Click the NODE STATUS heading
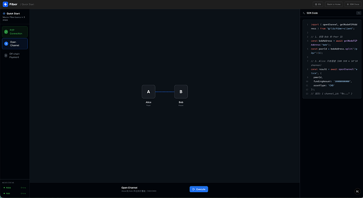Screen dimensions: 363x198 point(8,183)
